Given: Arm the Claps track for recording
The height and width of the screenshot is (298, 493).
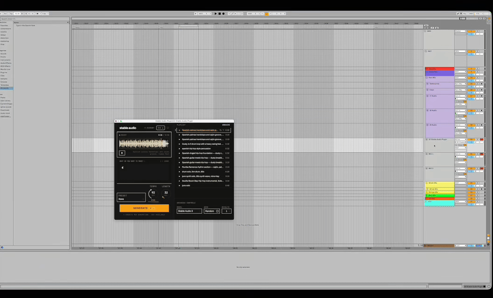Looking at the screenshot, I should pos(482,90).
